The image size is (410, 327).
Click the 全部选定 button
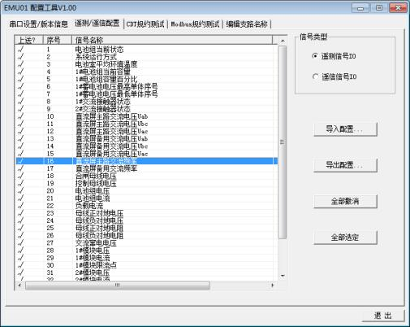(345, 238)
